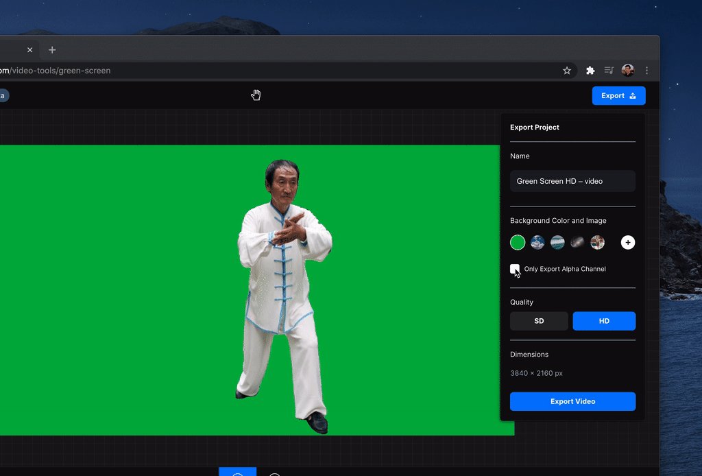The height and width of the screenshot is (476, 702).
Task: Bookmark this page with star icon
Action: (x=567, y=71)
